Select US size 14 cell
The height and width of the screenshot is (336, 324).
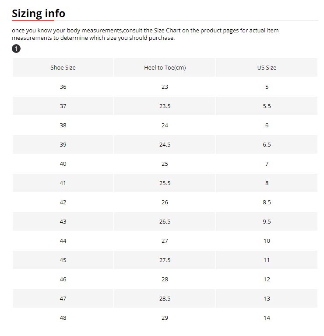267,318
